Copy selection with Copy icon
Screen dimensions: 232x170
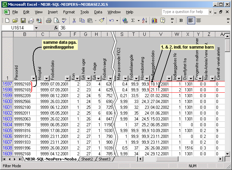82,20
